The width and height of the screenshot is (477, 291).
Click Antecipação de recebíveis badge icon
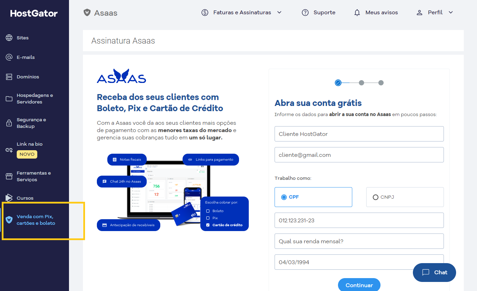pos(104,225)
